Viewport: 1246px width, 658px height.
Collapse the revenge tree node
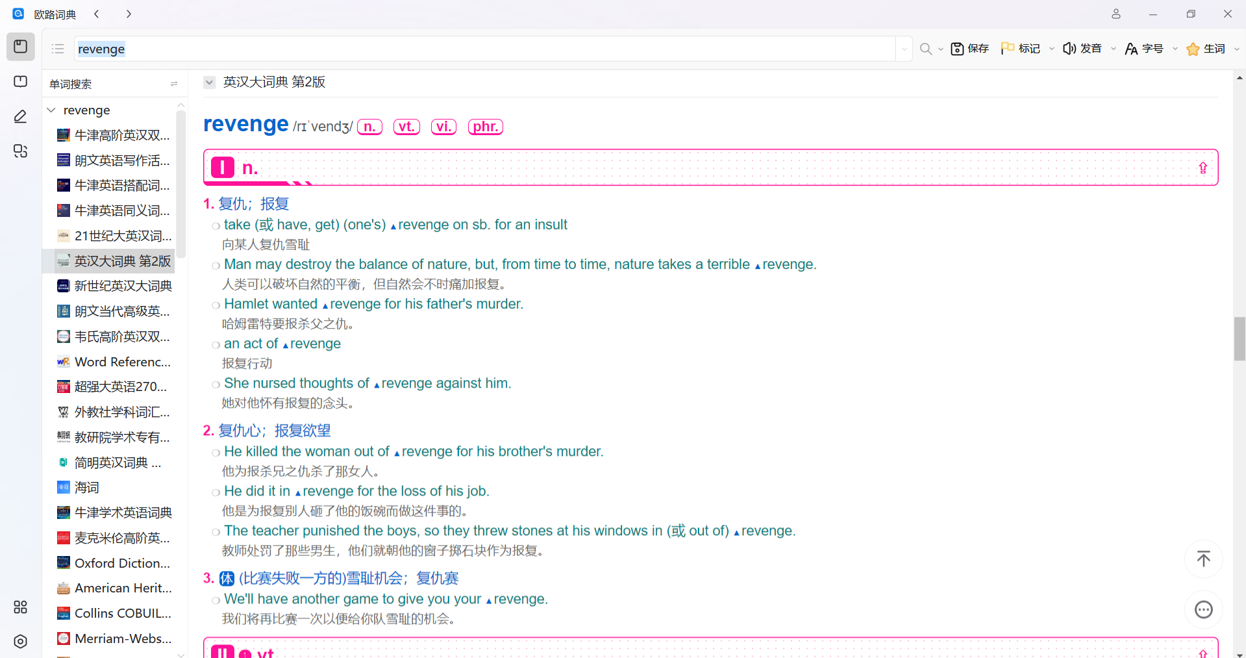click(x=51, y=110)
